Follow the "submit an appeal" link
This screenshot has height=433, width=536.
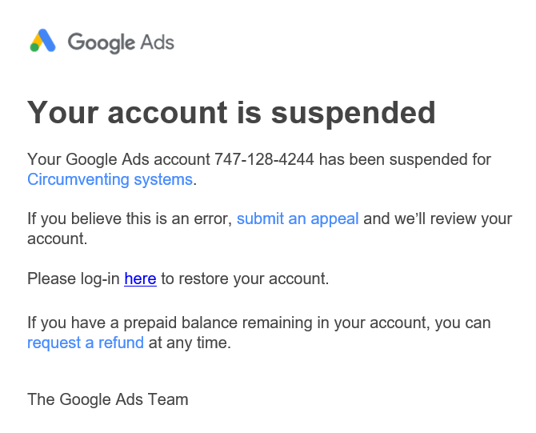298,219
